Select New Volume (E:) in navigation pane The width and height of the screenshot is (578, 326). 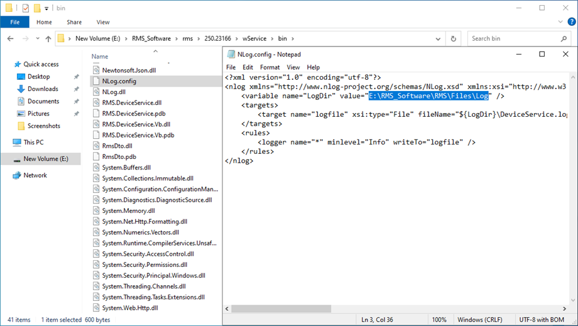(x=46, y=159)
